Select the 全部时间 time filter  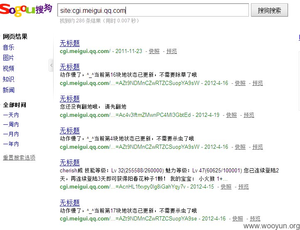pos(15,105)
